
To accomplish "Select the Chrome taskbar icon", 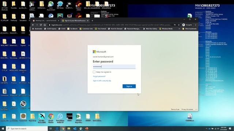I will pyautogui.click(x=63, y=128).
